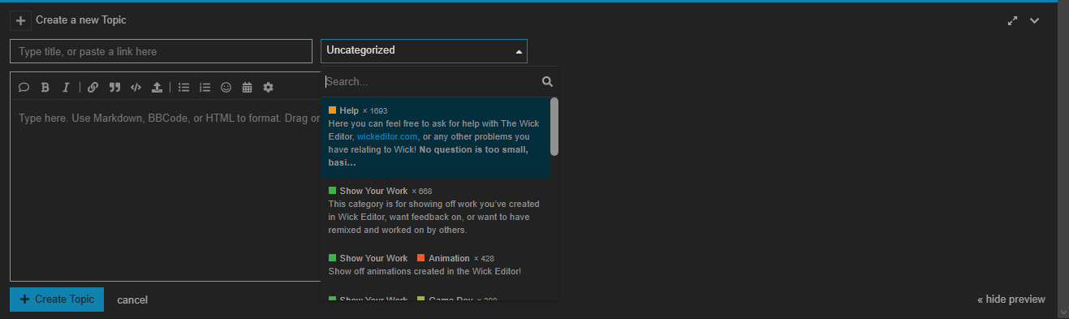
Task: Open the emoji picker
Action: [226, 87]
